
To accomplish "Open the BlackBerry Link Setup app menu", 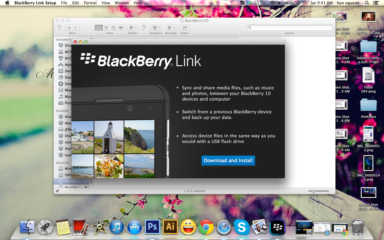I will (x=35, y=3).
